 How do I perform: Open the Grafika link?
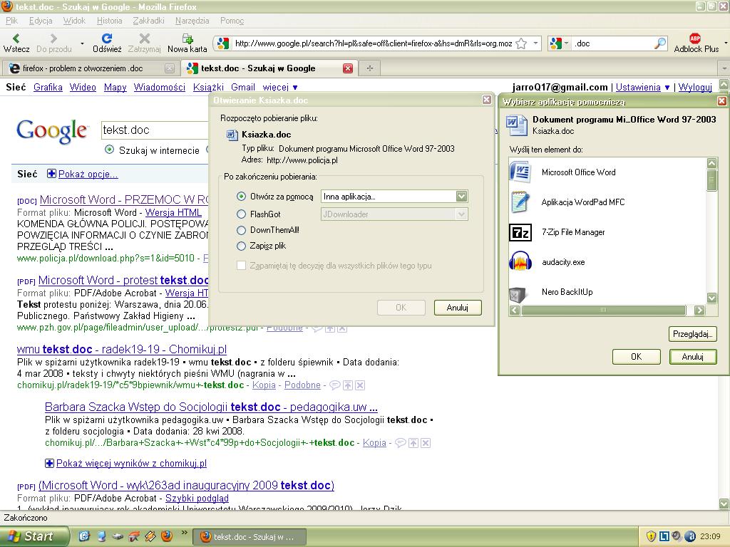click(x=48, y=87)
